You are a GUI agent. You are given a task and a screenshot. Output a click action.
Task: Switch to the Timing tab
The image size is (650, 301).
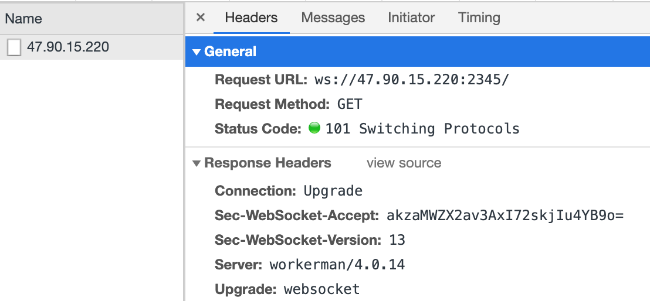point(479,18)
